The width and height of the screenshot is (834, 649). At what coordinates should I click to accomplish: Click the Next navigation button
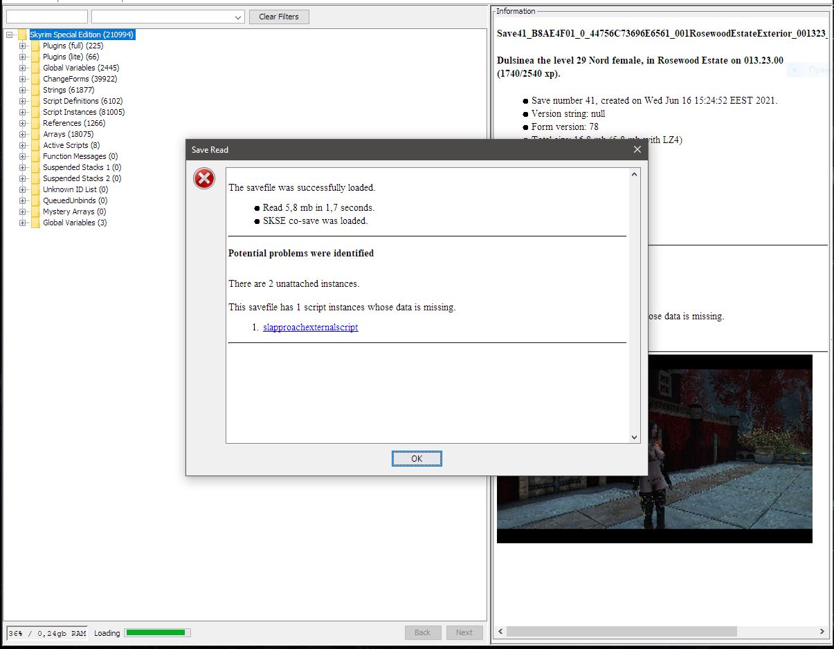464,632
